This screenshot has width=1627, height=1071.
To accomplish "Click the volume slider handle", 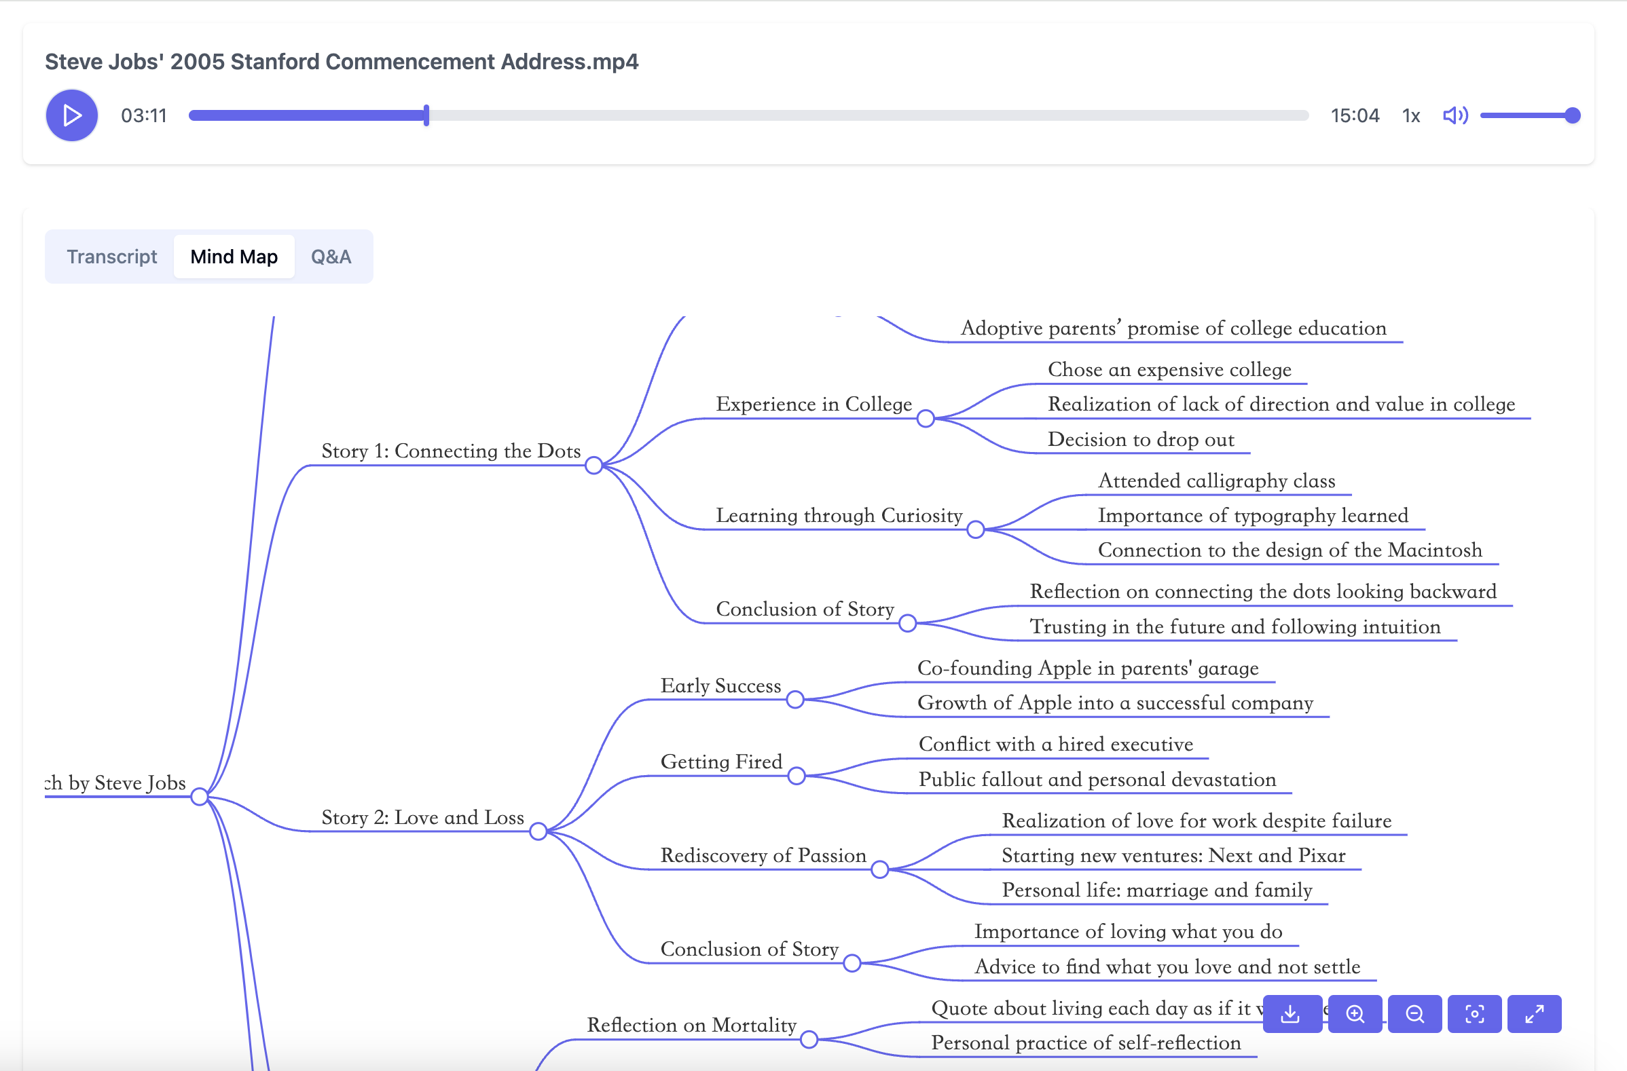I will (x=1572, y=115).
